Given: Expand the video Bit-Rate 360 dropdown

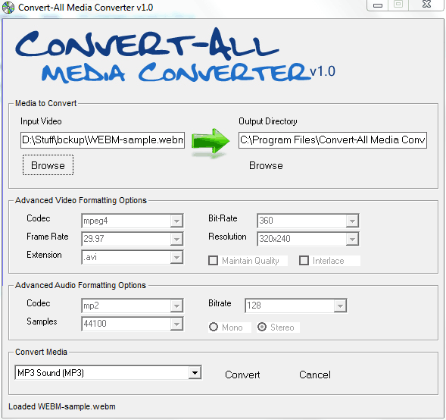Looking at the screenshot, I should pyautogui.click(x=307, y=221).
